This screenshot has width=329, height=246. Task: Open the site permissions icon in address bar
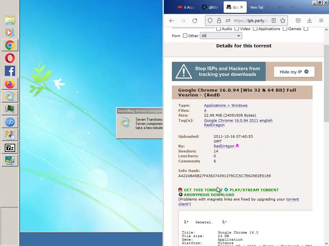[228, 20]
